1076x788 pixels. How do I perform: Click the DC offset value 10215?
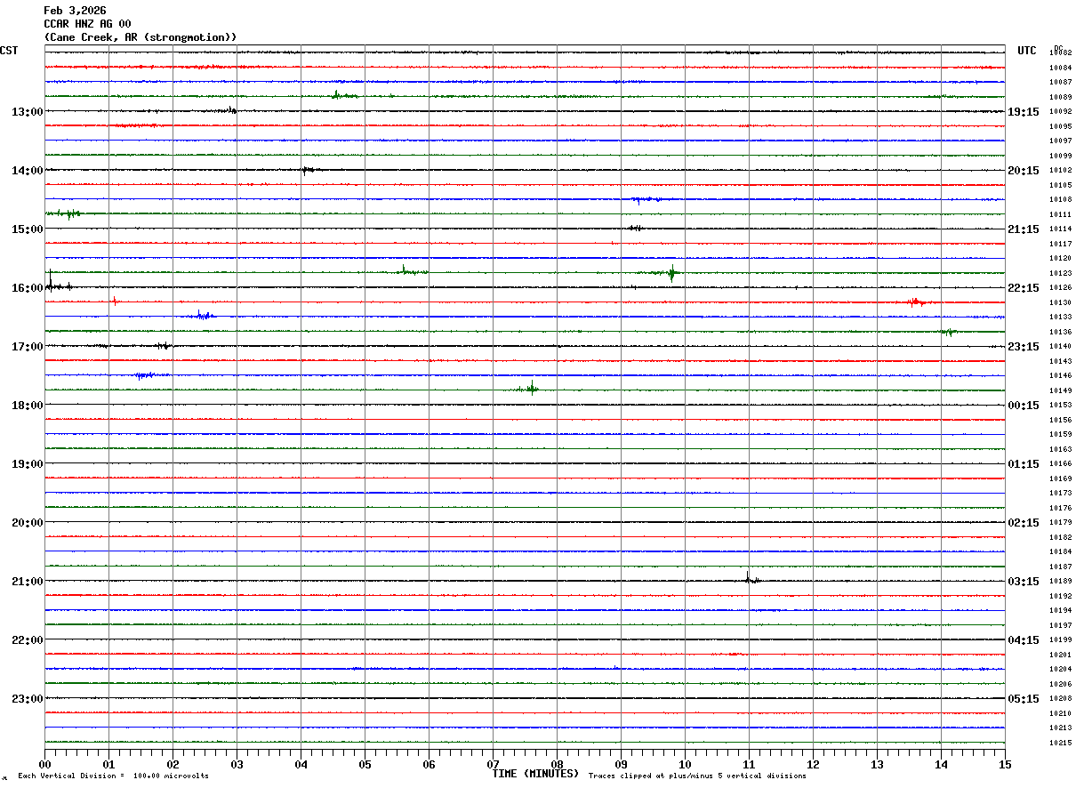click(1060, 743)
